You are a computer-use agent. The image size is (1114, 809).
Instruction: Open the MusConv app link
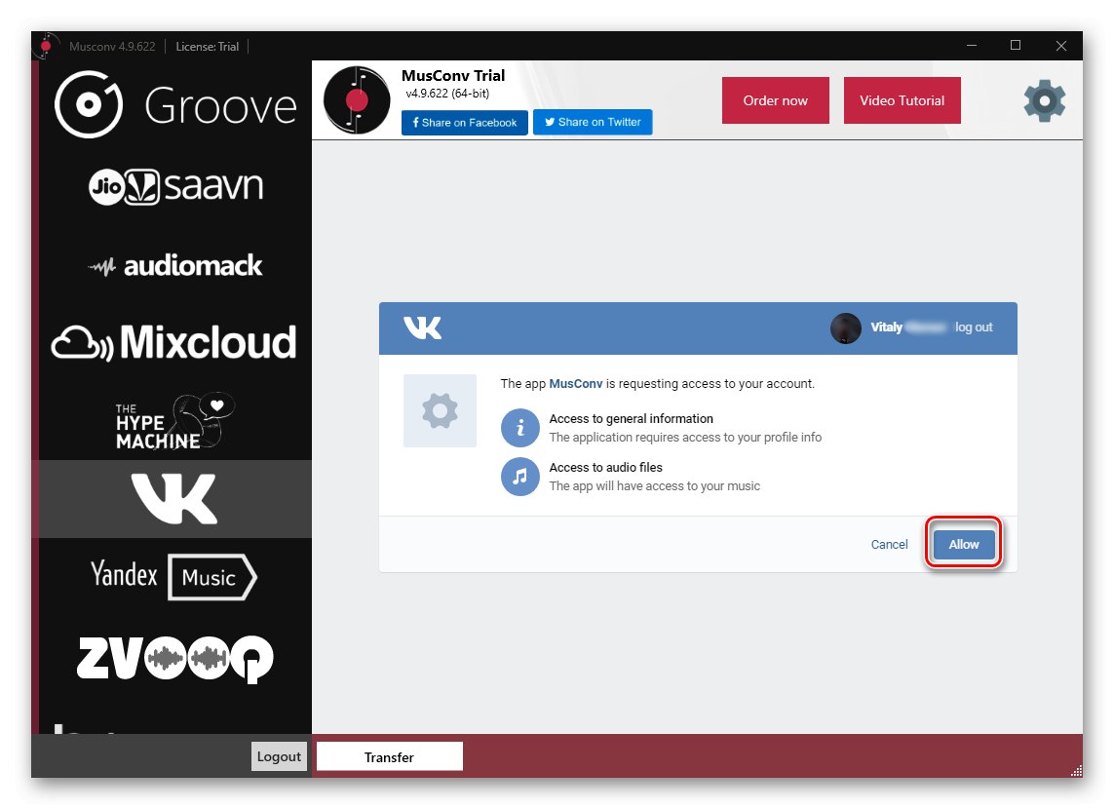tap(575, 384)
